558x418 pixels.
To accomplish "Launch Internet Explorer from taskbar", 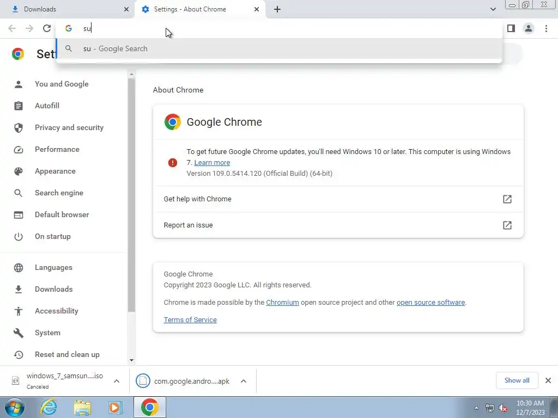I will tap(48, 407).
